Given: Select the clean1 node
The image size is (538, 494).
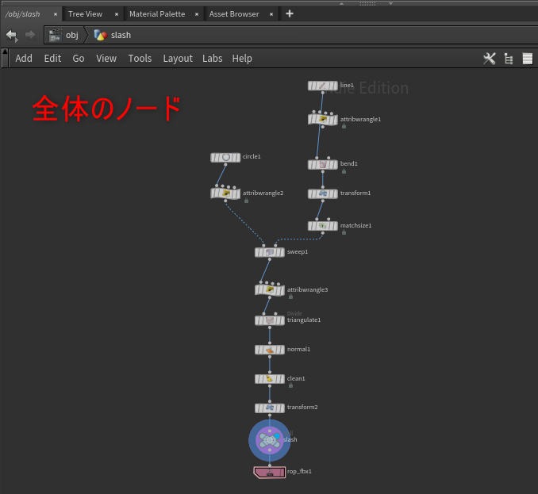Looking at the screenshot, I should [x=270, y=379].
